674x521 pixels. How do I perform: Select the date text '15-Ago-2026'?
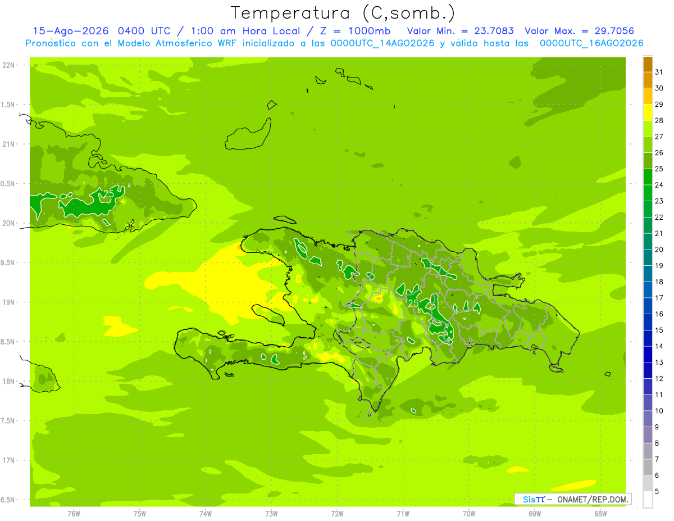click(x=71, y=31)
